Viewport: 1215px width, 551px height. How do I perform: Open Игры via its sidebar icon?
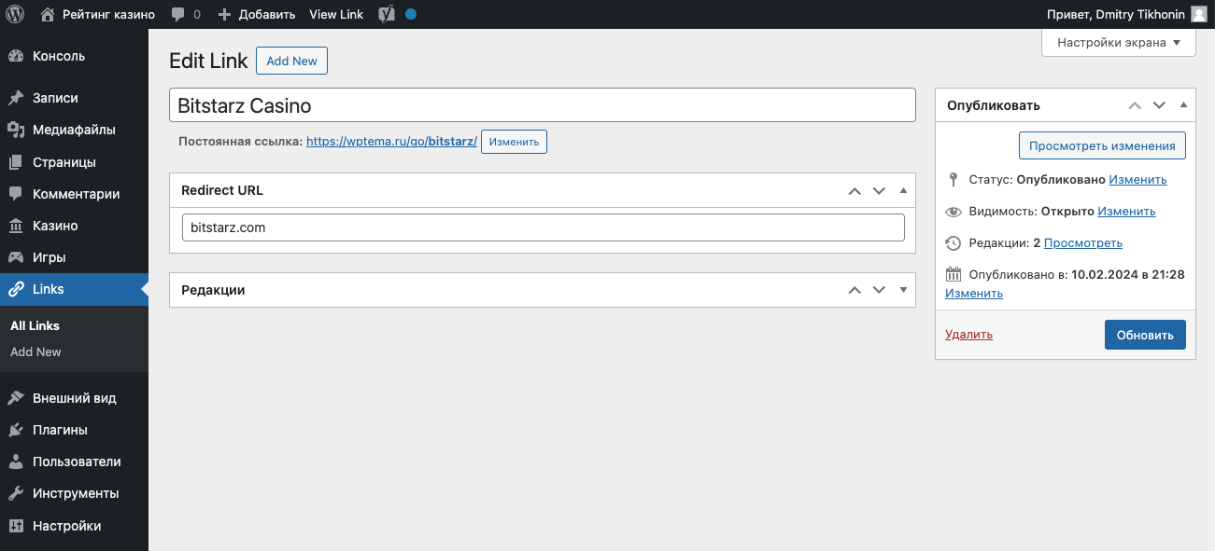pos(21,256)
